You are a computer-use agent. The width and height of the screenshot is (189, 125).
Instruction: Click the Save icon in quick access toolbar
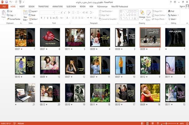tap(7, 2)
